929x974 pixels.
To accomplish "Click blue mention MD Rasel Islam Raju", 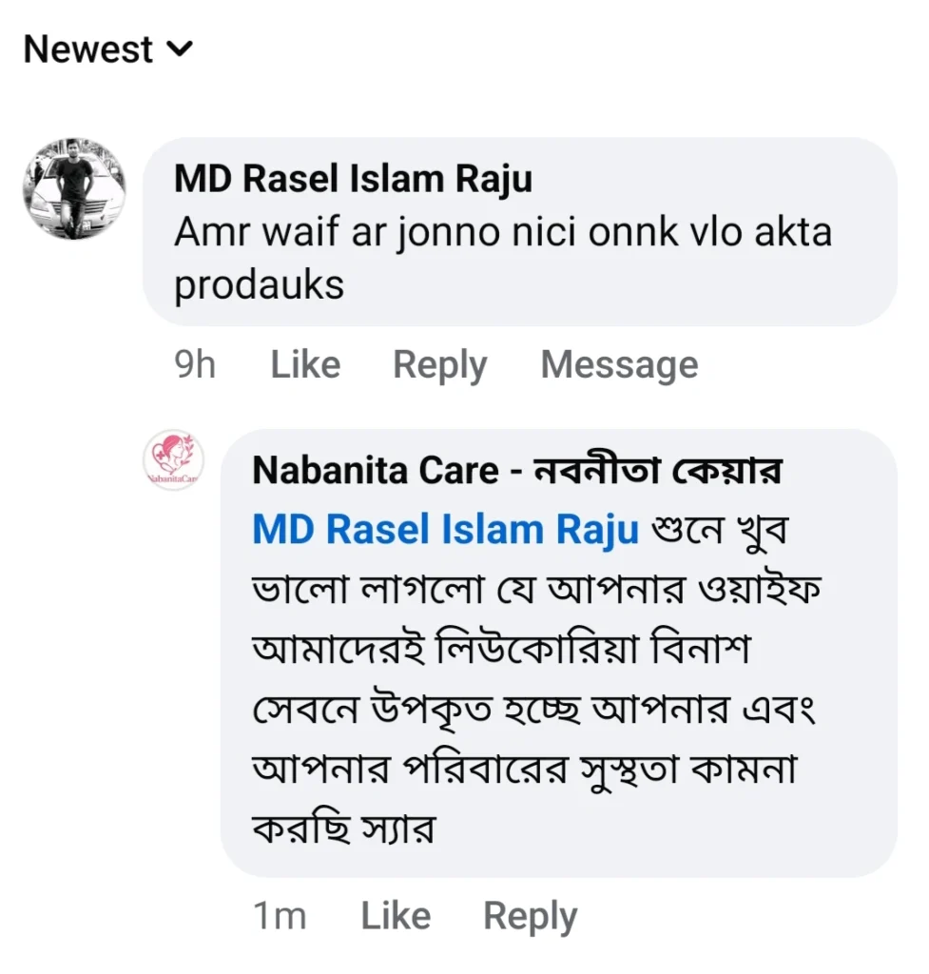I will click(445, 530).
